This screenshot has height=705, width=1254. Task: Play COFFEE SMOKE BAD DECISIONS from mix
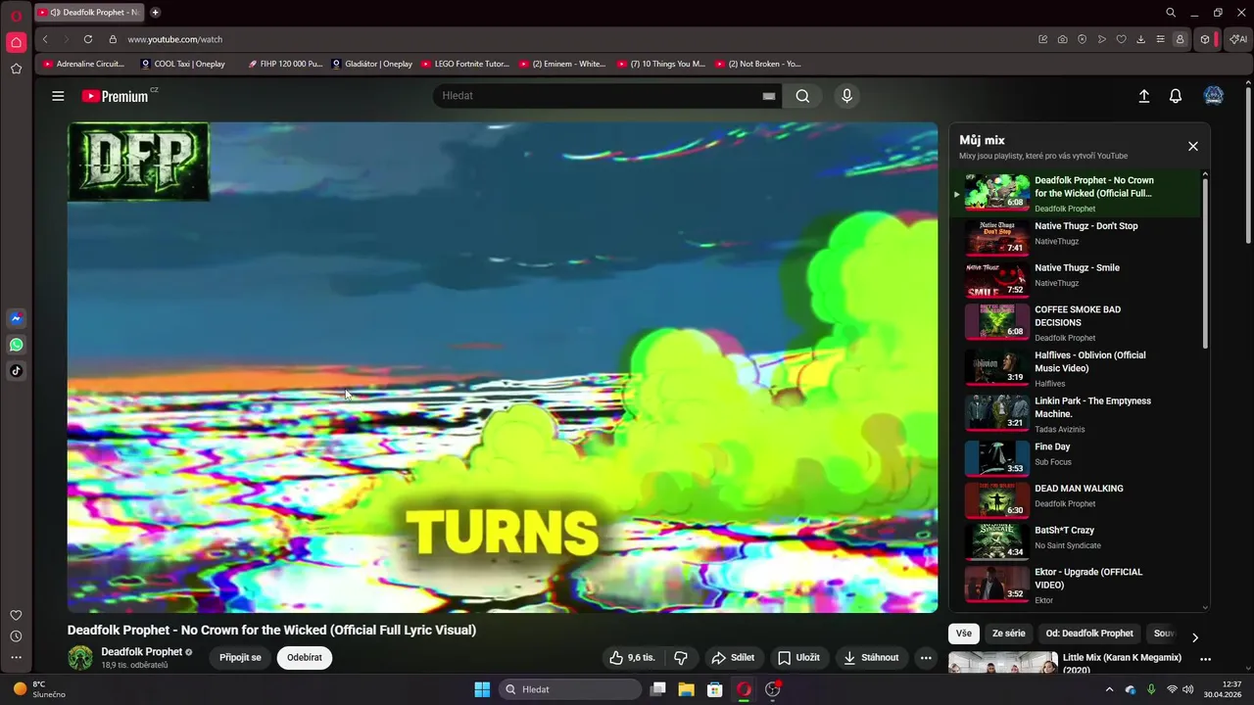tap(1075, 322)
